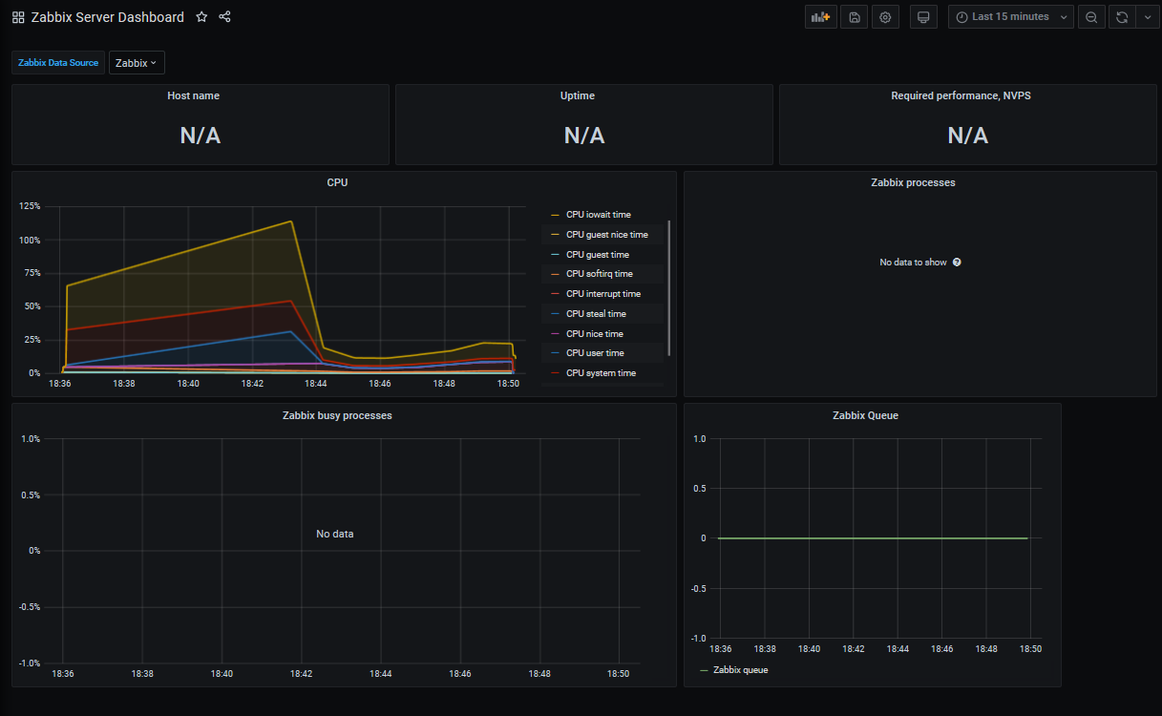
Task: Click the No data help icon
Action: pyautogui.click(x=957, y=262)
